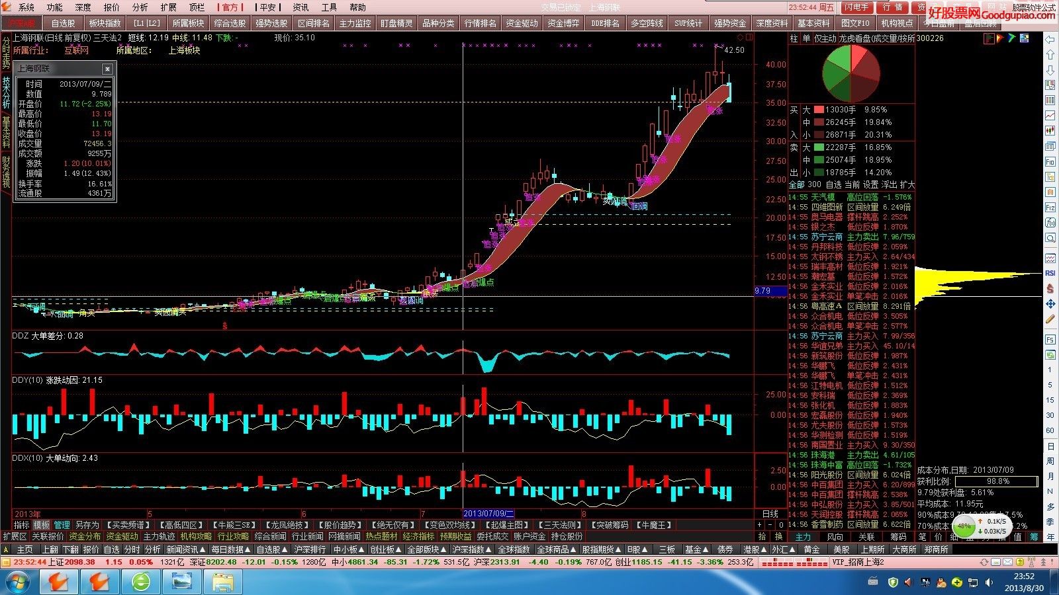Viewport: 1059px width, 595px height.
Task: Expand the 沪深指数▲ menu
Action: [x=473, y=549]
